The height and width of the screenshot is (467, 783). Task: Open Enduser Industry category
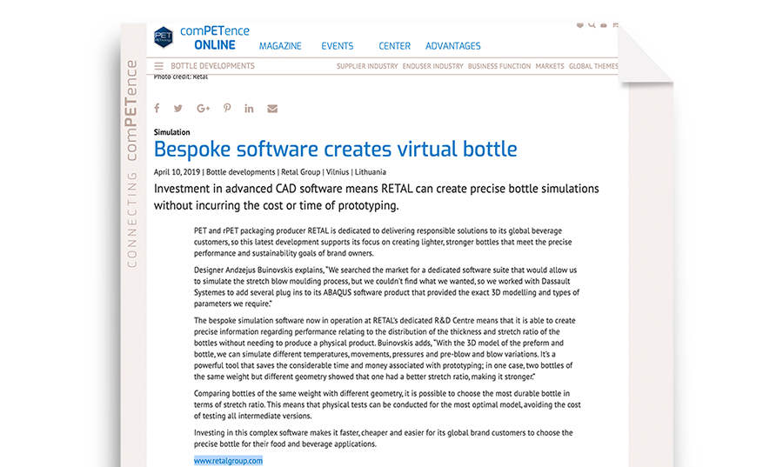(433, 66)
